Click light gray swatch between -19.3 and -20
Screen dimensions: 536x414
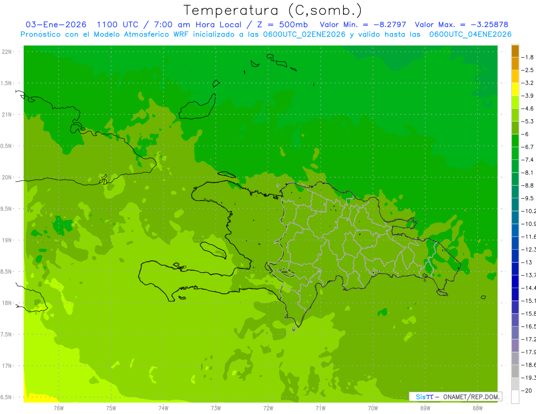[515, 384]
